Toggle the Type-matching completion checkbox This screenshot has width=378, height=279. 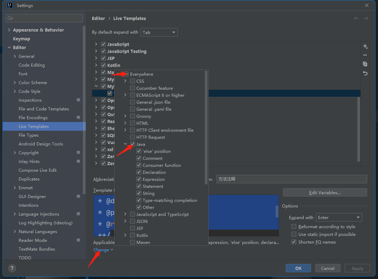click(x=139, y=200)
